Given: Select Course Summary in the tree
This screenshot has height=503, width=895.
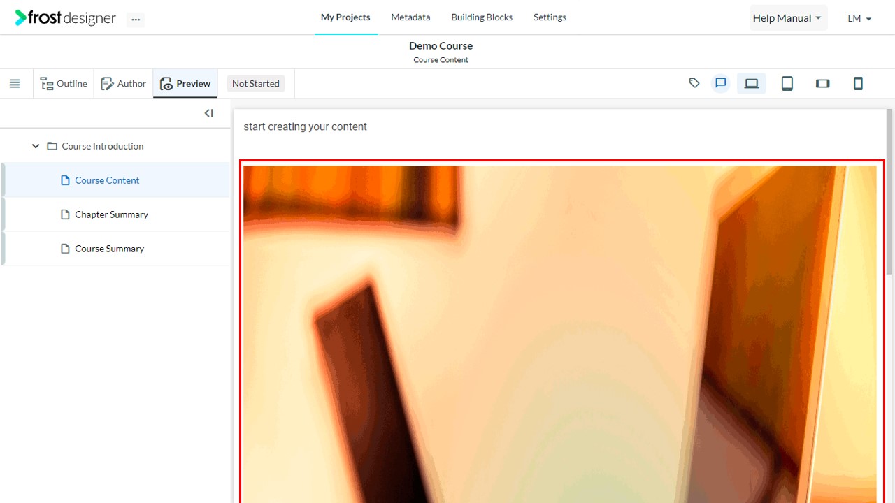Looking at the screenshot, I should (x=116, y=249).
